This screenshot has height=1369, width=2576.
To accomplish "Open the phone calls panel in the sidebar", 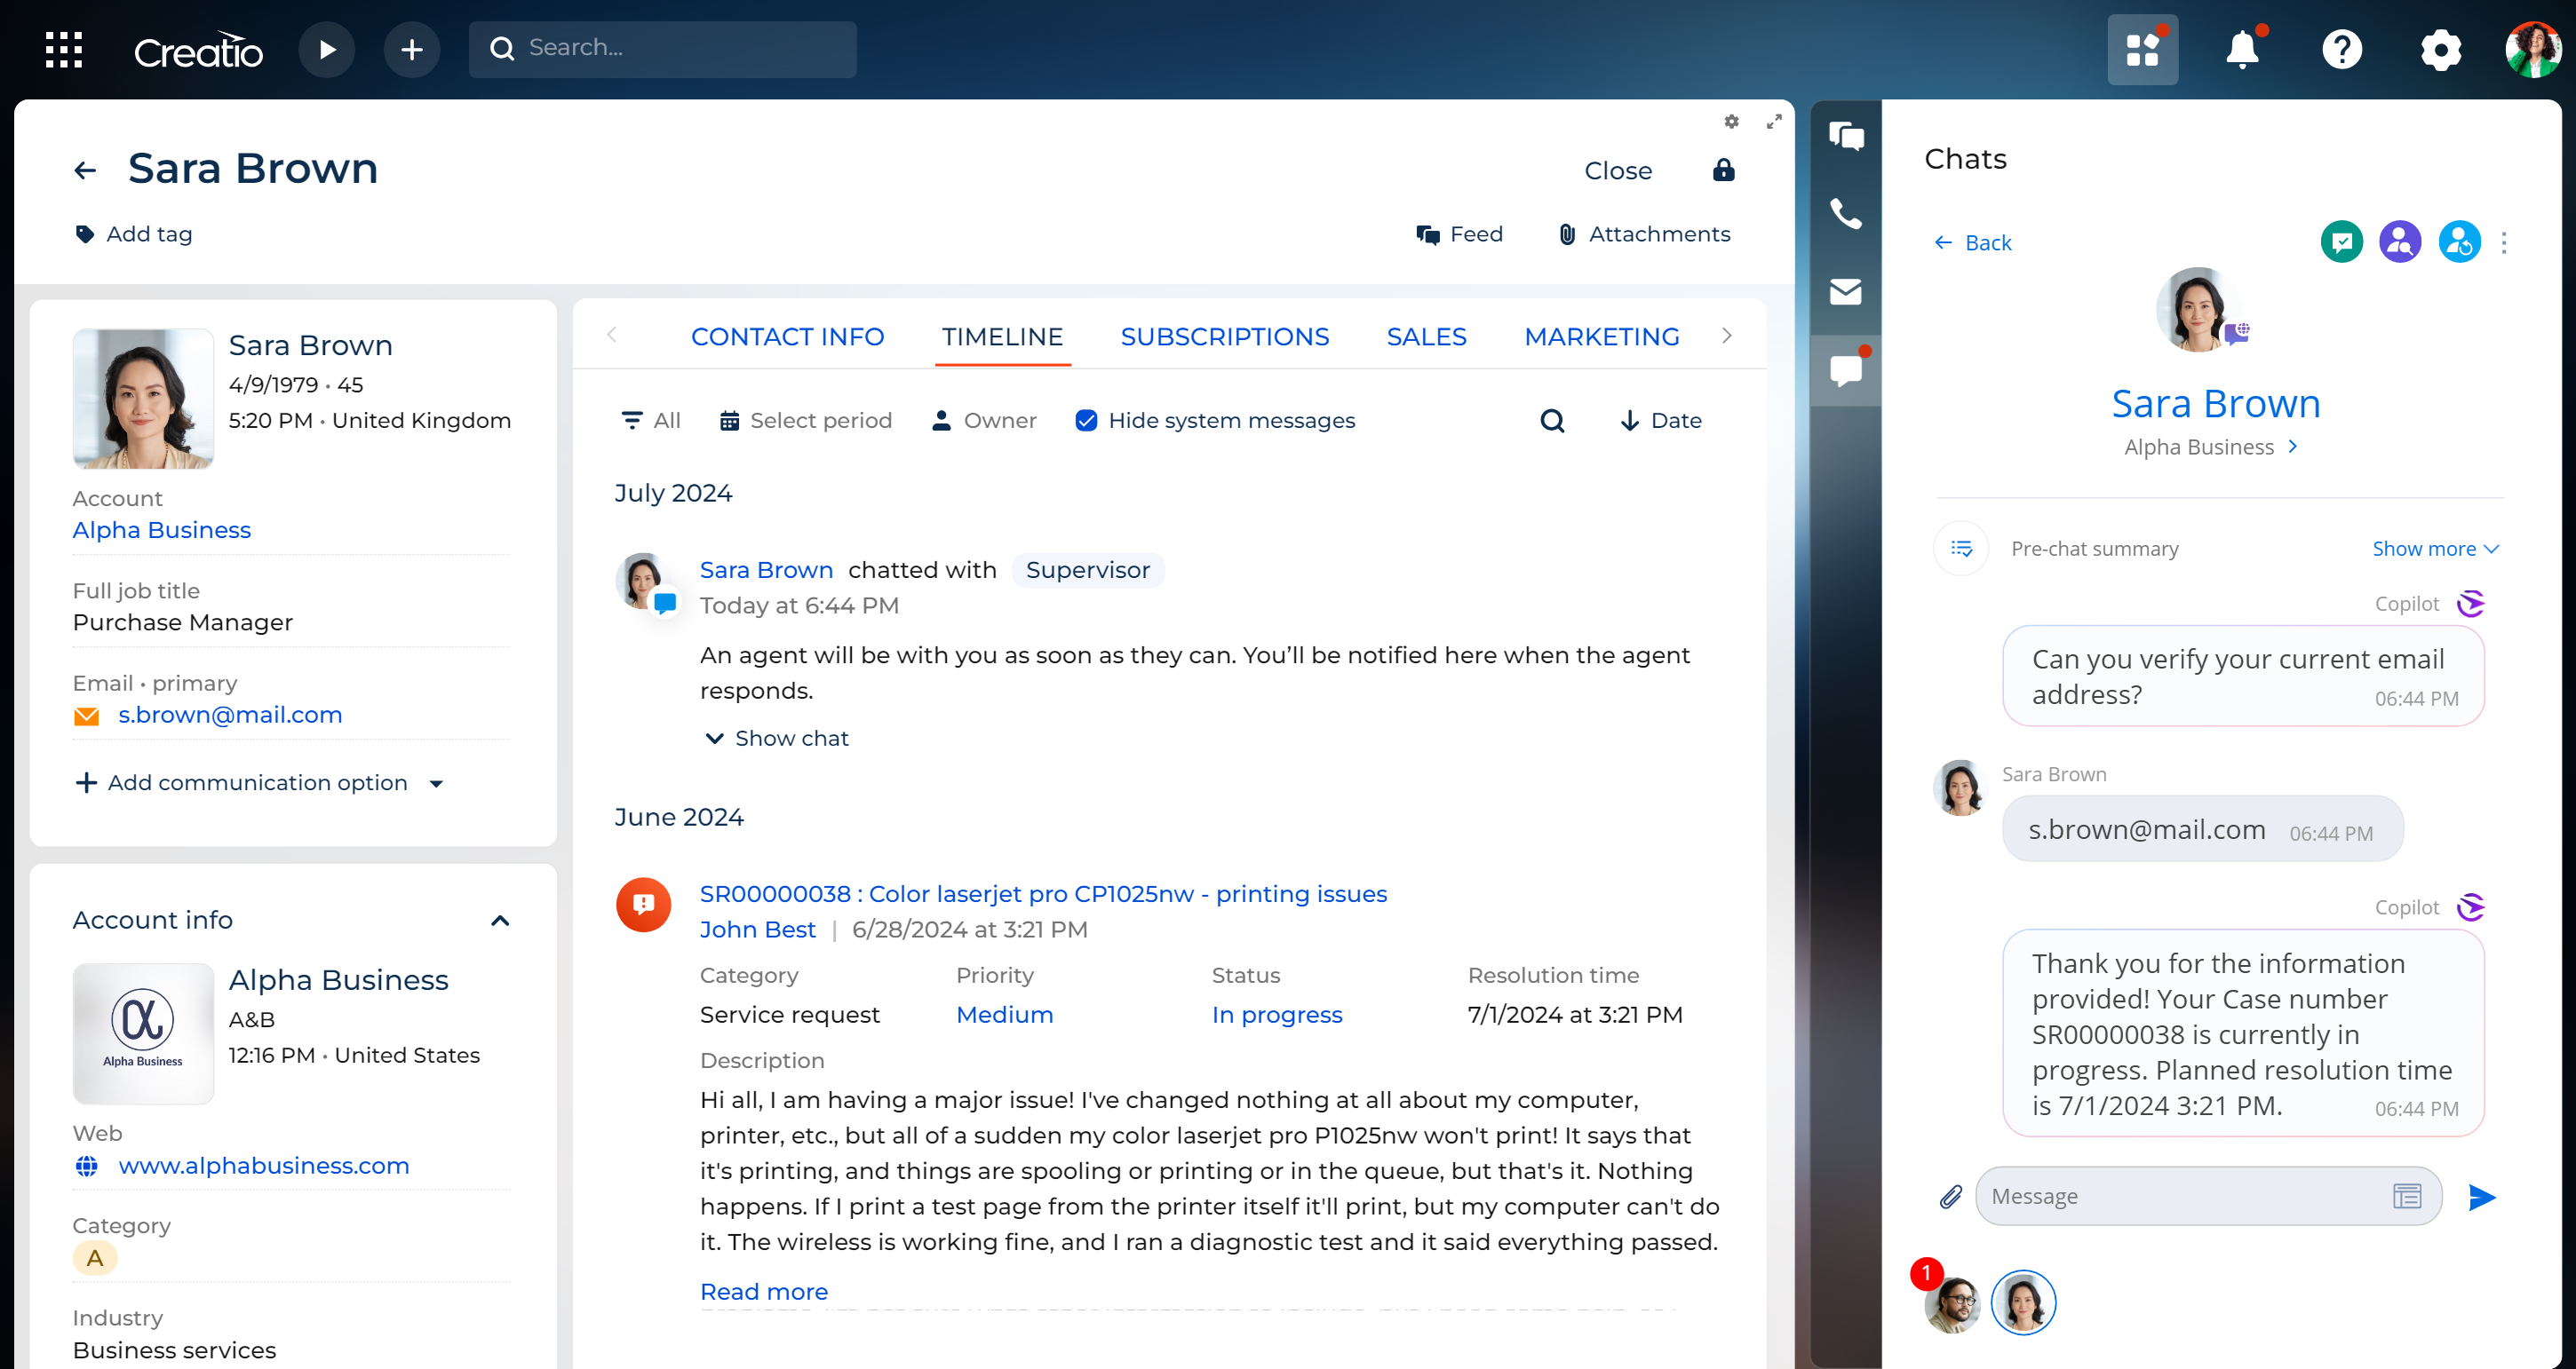I will tap(1845, 214).
